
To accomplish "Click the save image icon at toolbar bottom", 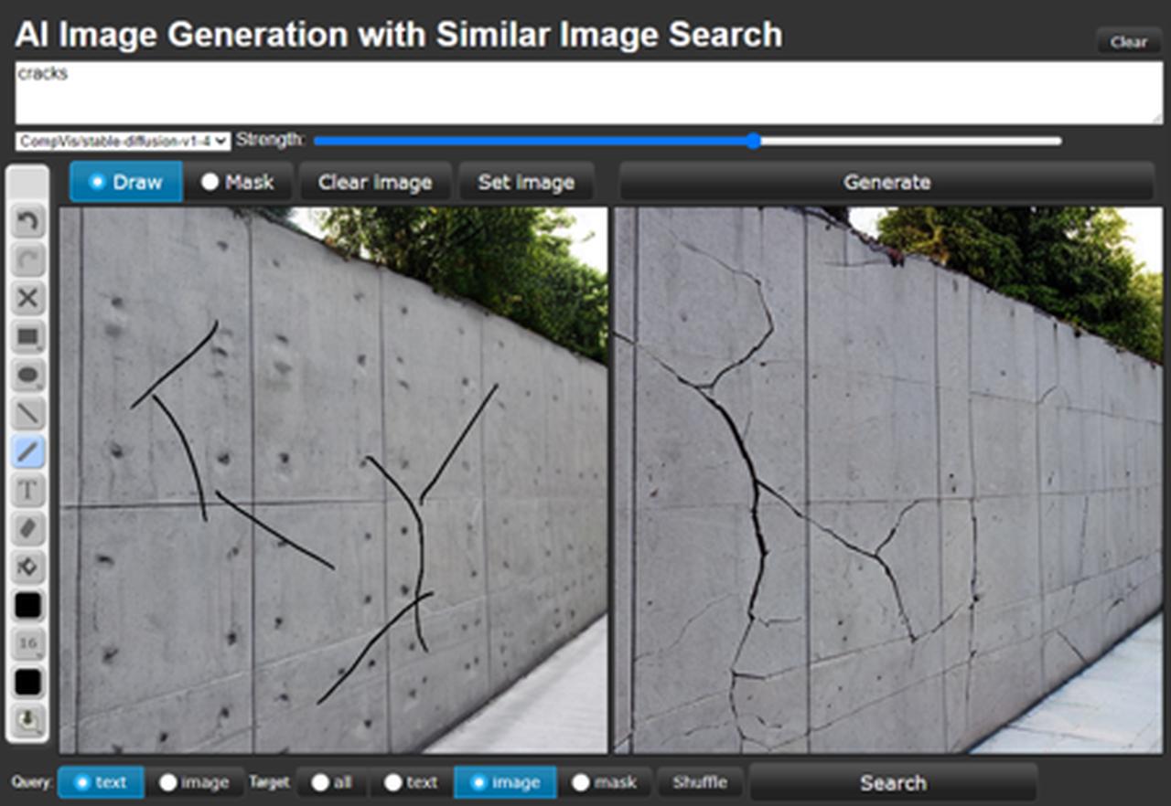I will point(27,722).
